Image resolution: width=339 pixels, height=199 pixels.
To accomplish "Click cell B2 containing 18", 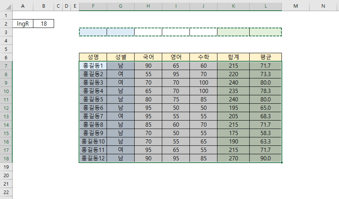I will [44, 23].
